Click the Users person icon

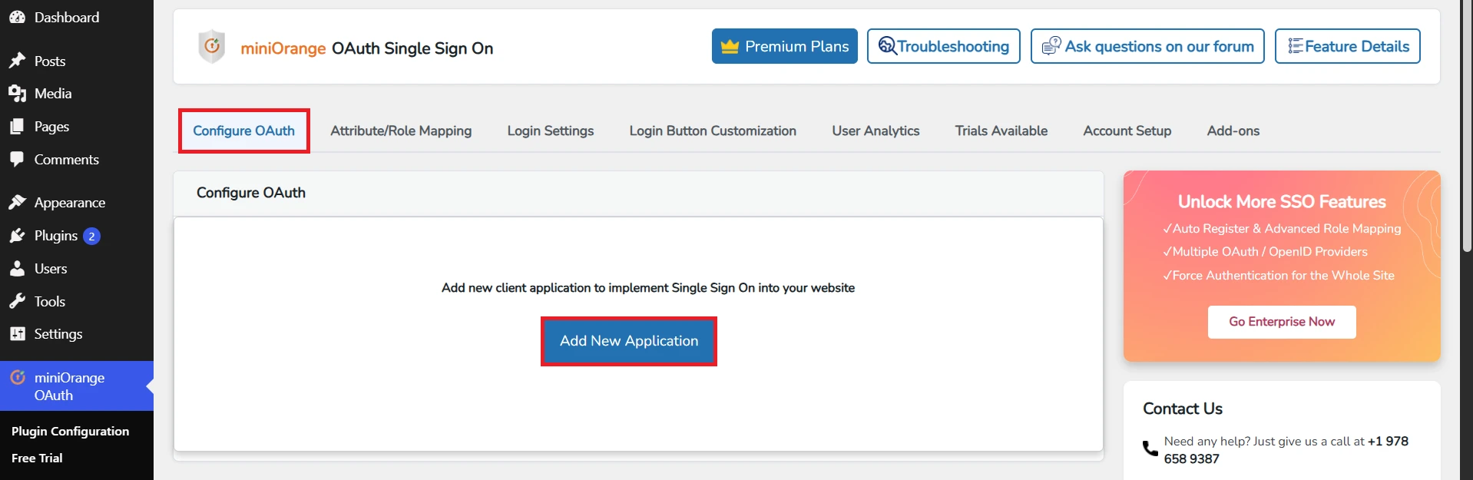coord(17,269)
